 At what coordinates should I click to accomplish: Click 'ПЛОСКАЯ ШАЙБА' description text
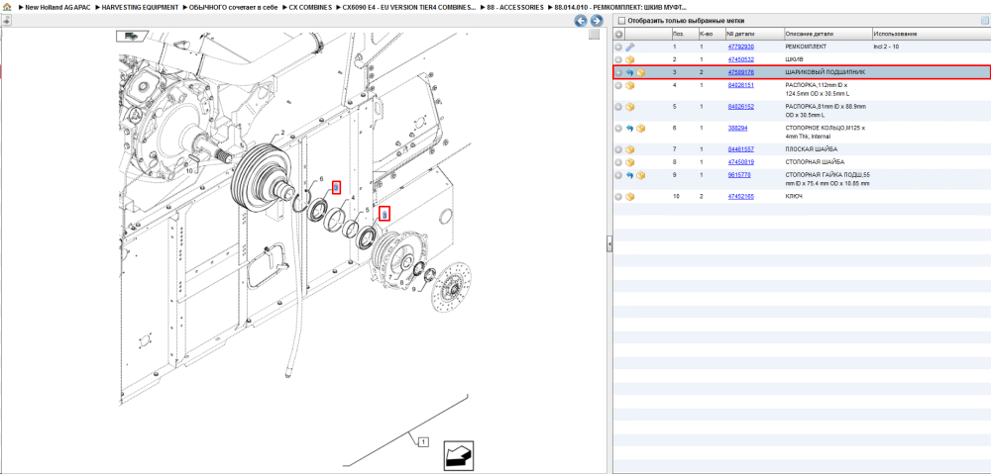click(812, 149)
